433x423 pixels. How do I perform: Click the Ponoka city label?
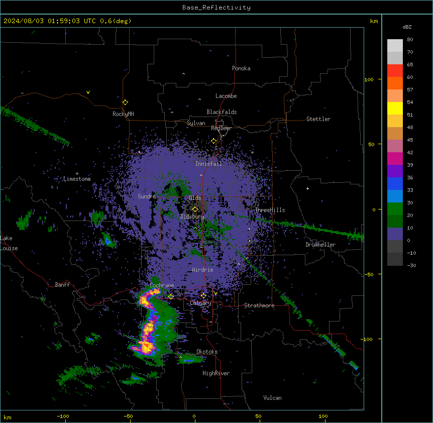tap(241, 68)
